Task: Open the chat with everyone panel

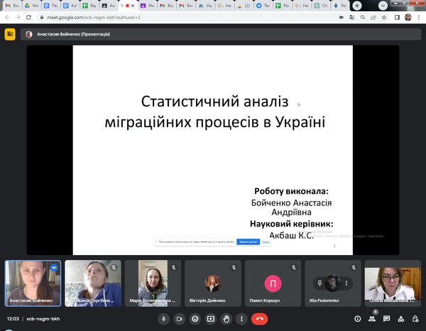Action: tap(388, 319)
